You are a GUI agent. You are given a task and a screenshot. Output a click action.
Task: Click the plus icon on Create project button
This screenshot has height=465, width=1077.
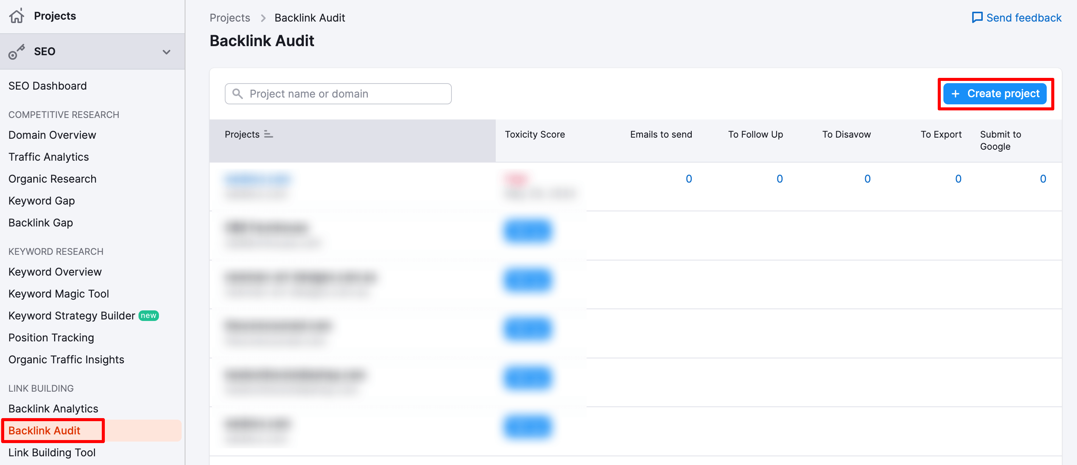[x=956, y=94]
